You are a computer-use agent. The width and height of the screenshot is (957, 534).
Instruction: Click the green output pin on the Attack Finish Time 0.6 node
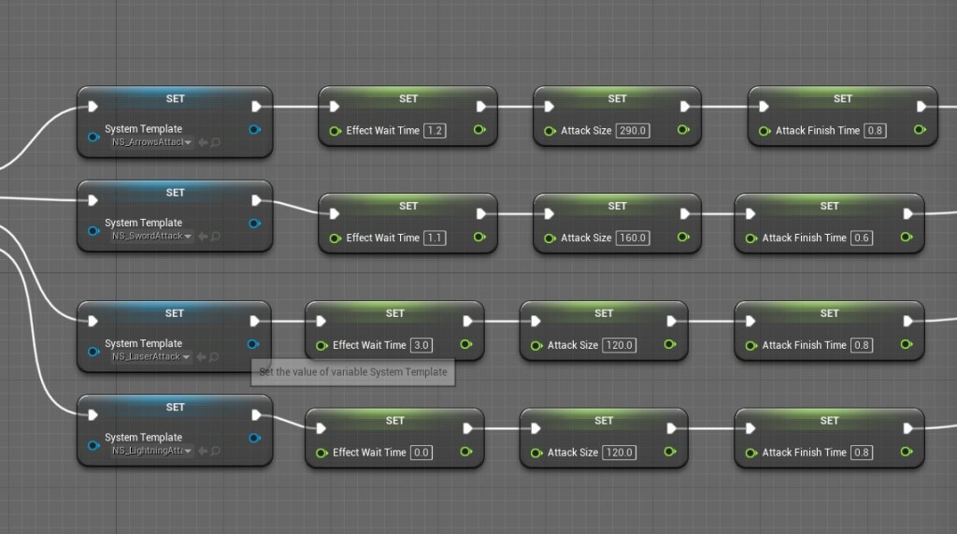(906, 238)
